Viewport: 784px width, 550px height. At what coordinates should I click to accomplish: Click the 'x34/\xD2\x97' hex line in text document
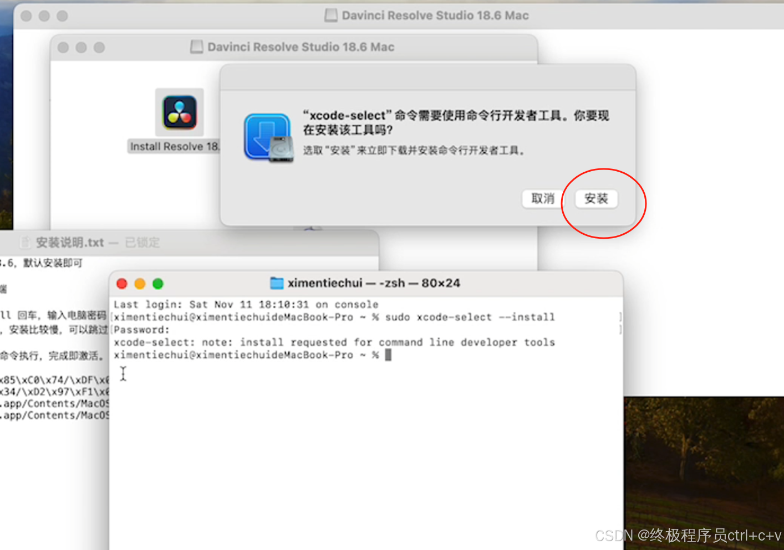(x=54, y=392)
